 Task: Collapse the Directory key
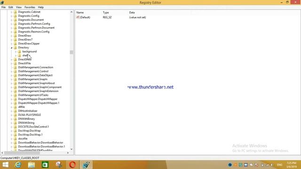(x=11, y=47)
